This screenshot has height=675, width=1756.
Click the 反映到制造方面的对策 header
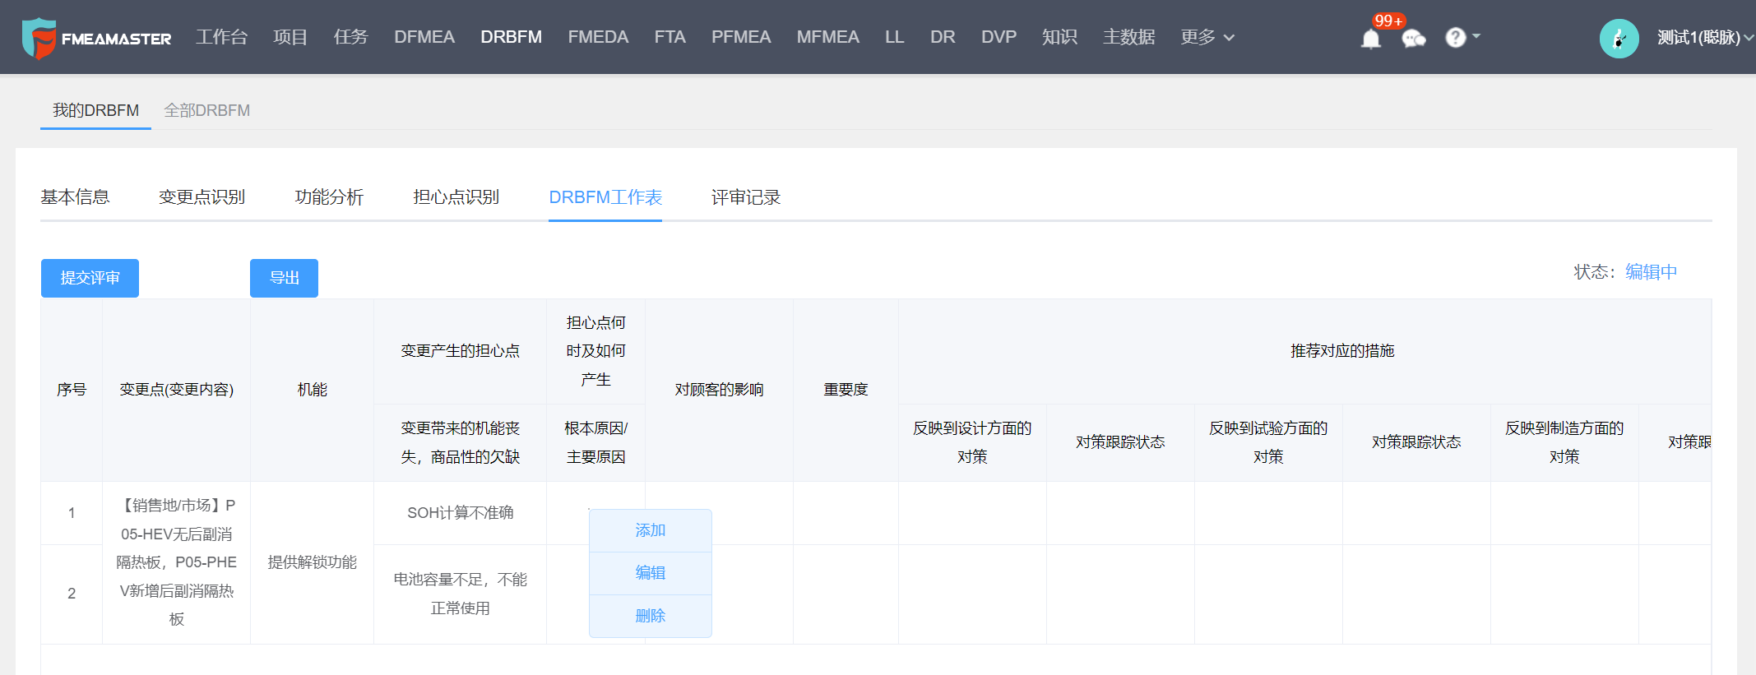(1564, 442)
